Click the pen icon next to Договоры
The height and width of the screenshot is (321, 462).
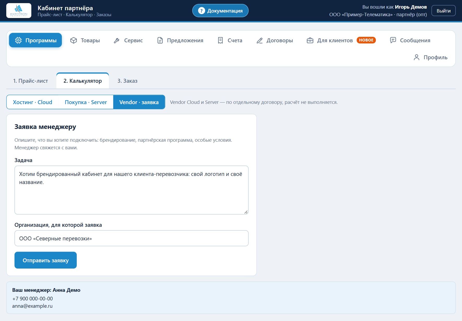(259, 40)
